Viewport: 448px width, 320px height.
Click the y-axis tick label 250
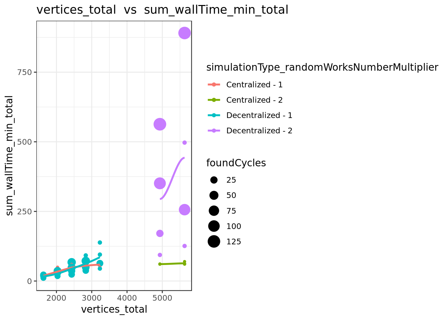pos(25,212)
